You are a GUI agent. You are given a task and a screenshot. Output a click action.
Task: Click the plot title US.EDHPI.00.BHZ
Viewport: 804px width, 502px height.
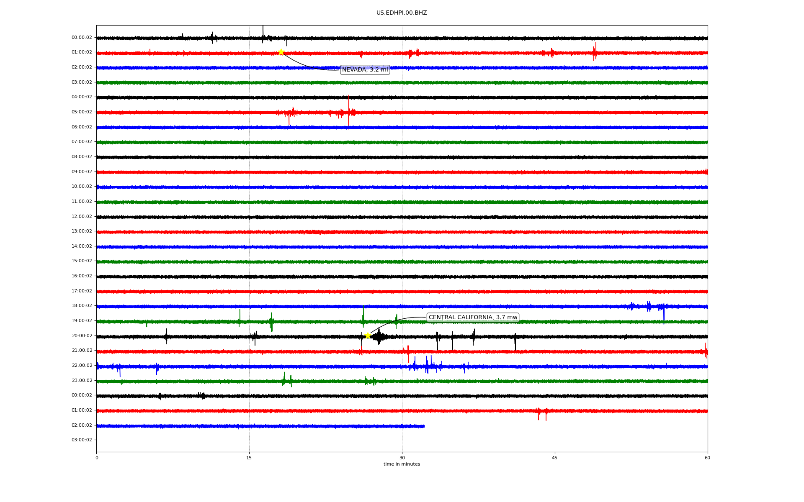pyautogui.click(x=402, y=13)
